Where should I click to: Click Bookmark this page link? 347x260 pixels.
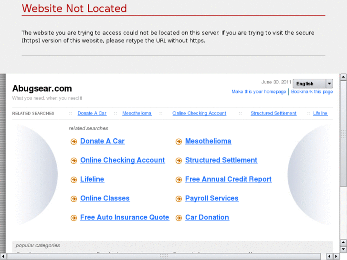[312, 92]
